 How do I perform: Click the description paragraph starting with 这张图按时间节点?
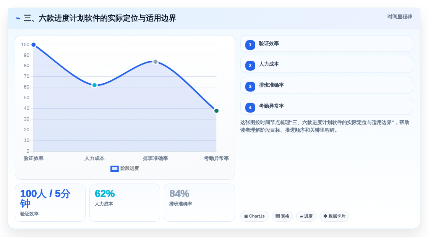[x=324, y=126]
